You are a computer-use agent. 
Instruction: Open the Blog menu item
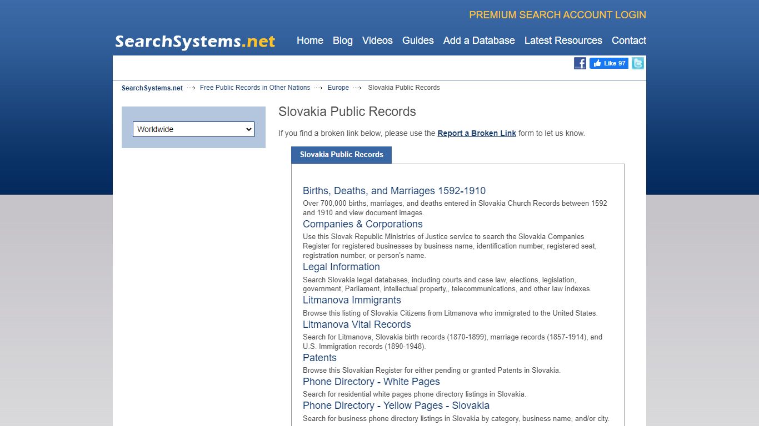point(343,40)
